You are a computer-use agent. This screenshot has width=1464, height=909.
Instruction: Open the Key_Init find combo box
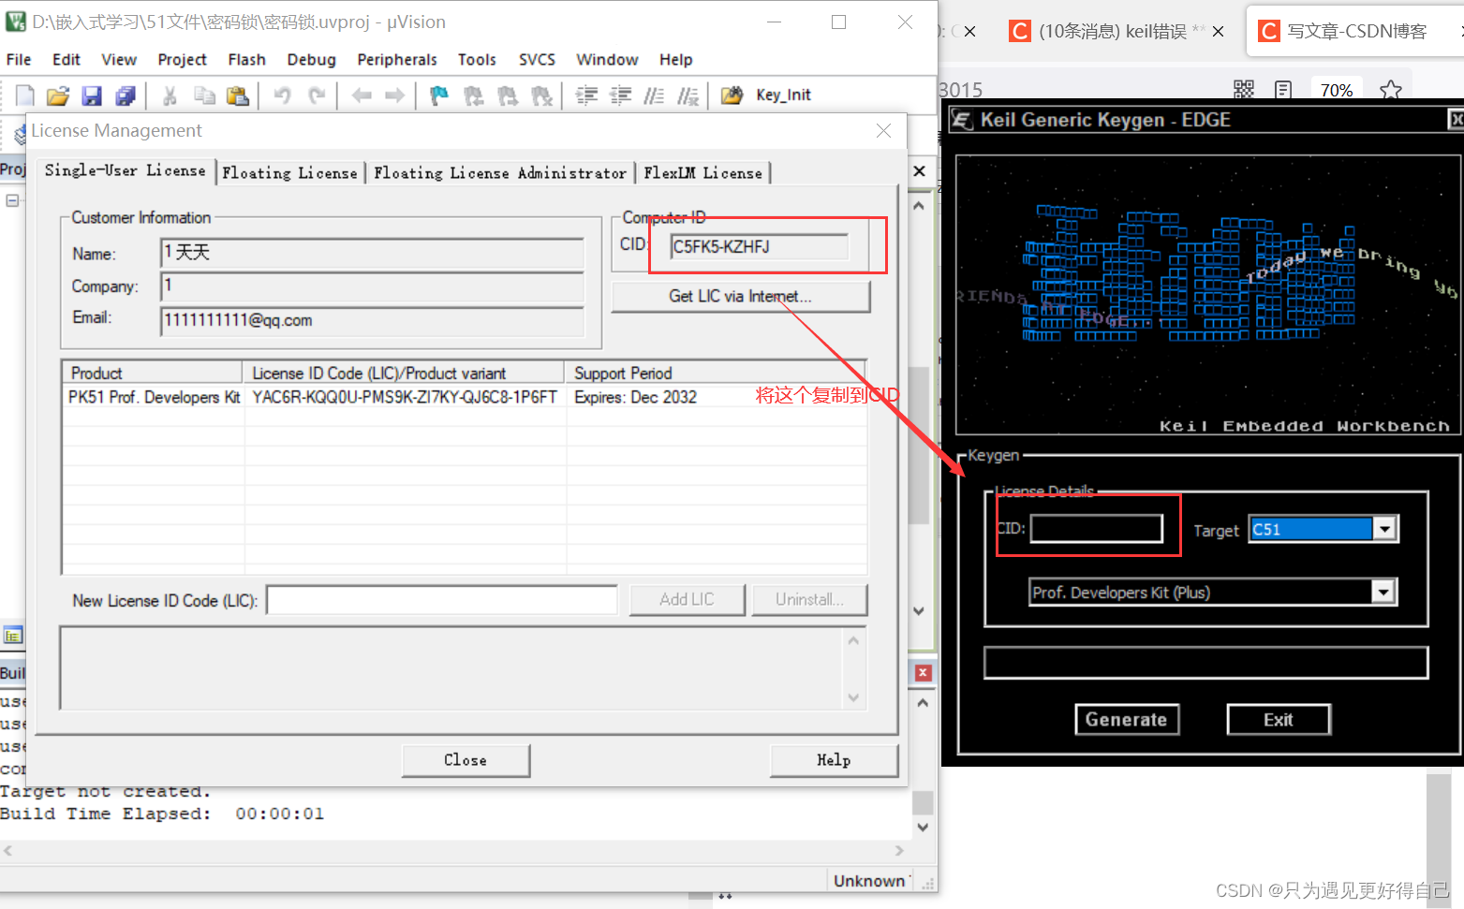[x=785, y=95]
